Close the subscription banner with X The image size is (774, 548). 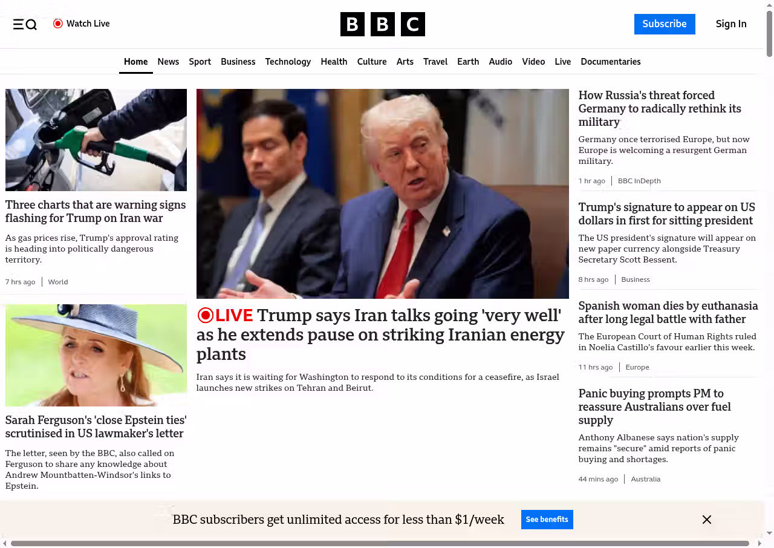tap(706, 520)
